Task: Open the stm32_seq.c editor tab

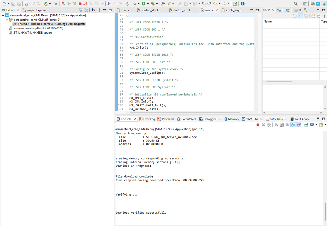Action: point(231,10)
